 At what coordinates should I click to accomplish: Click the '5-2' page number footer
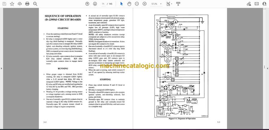tap(45, 122)
